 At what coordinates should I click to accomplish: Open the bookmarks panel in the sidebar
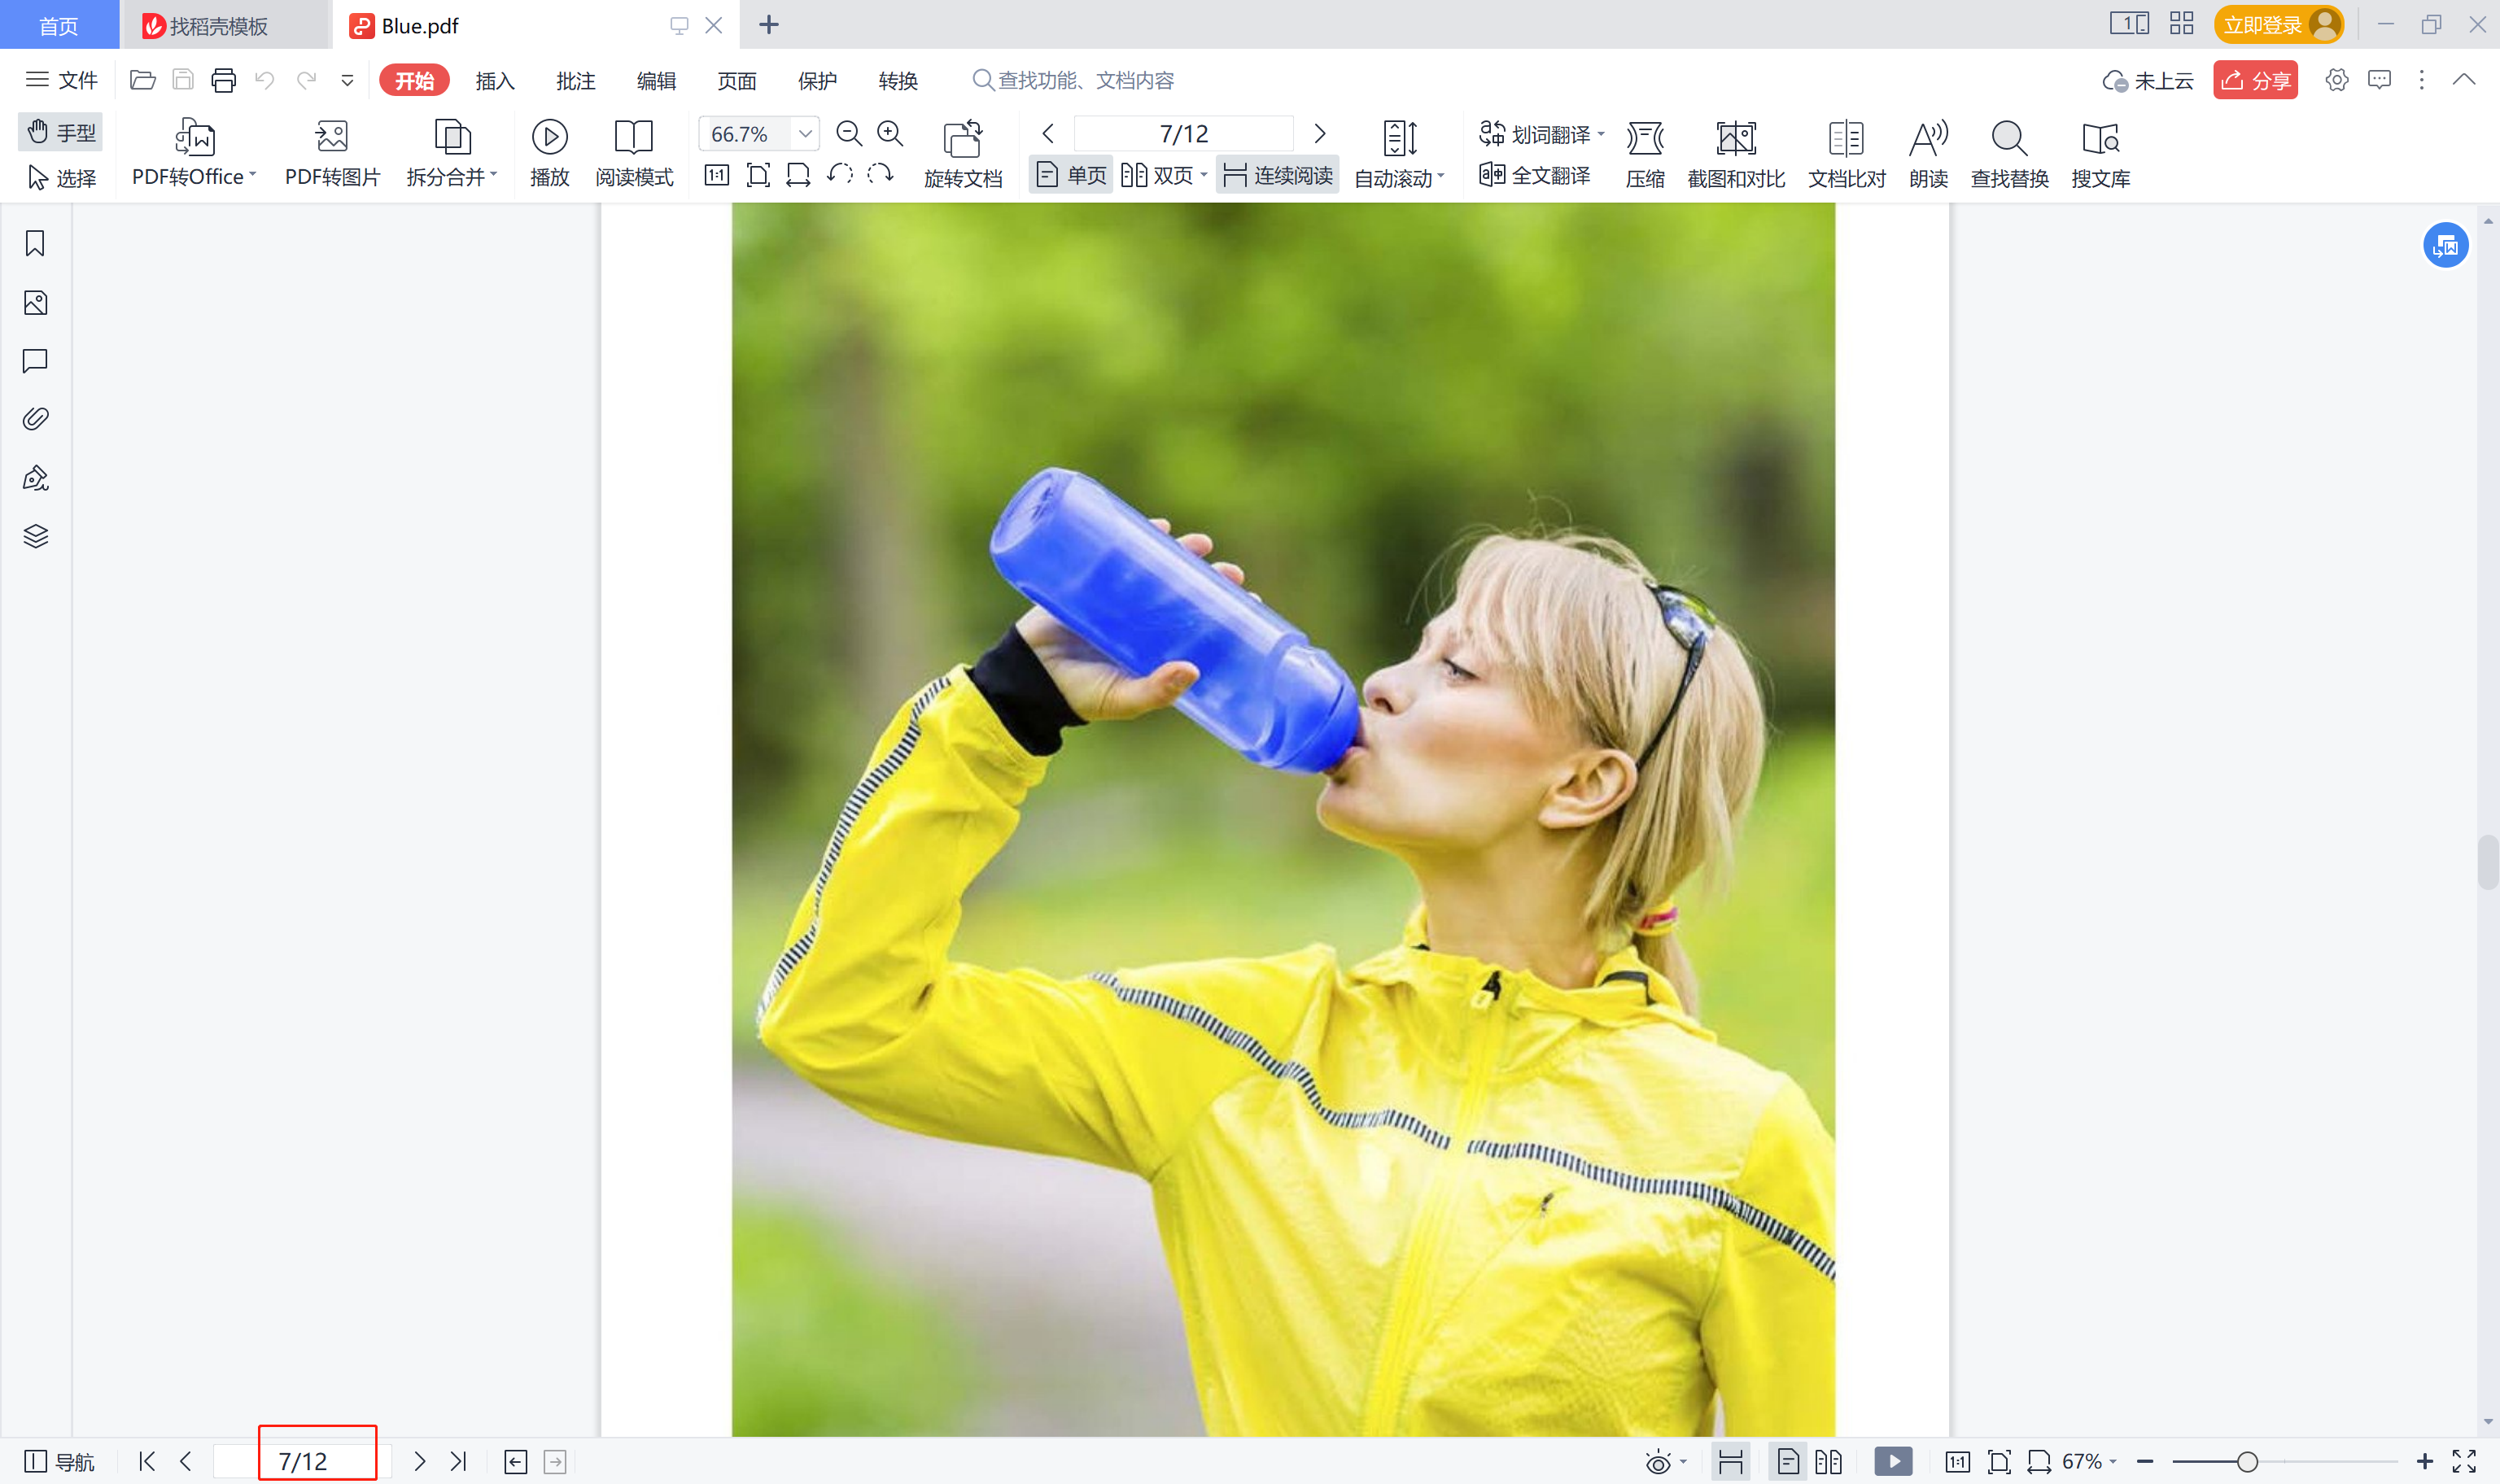pos(34,243)
